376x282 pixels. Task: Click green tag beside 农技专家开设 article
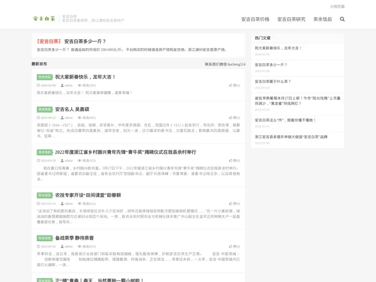pyautogui.click(x=44, y=195)
